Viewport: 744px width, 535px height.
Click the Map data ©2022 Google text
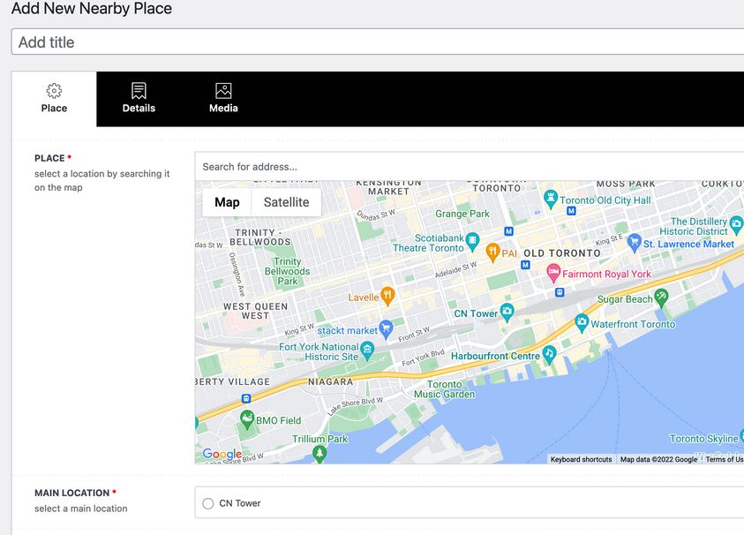click(x=658, y=460)
